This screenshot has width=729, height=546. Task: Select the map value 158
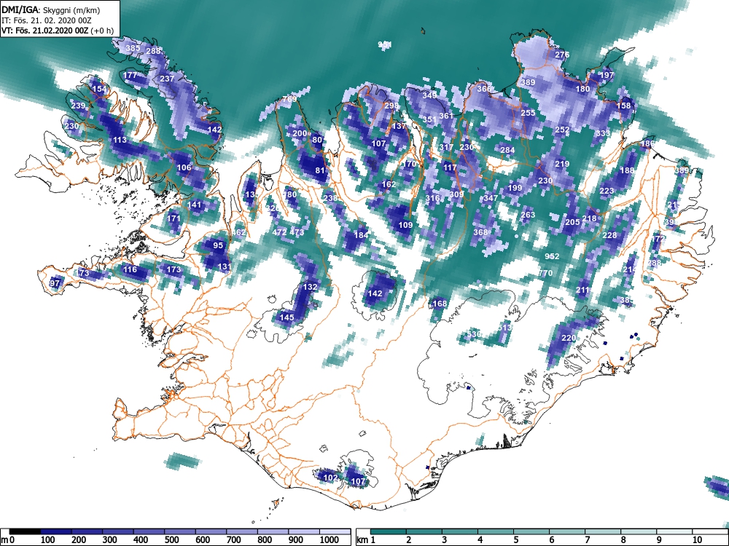coord(623,106)
